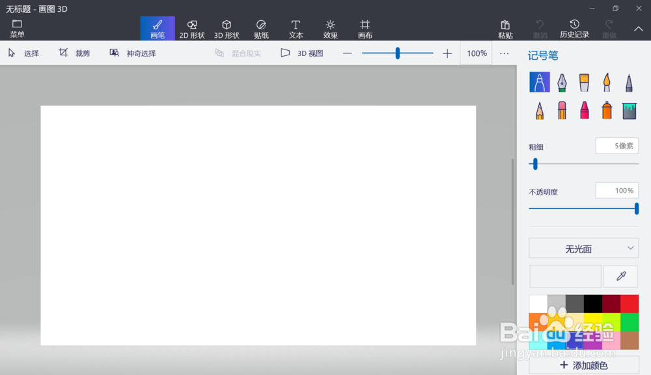Expand the 无光面 material dropdown
The image size is (651, 375).
click(583, 248)
